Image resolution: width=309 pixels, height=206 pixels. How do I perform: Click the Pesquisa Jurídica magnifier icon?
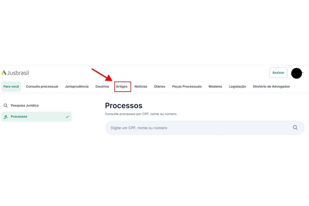[x=6, y=106]
